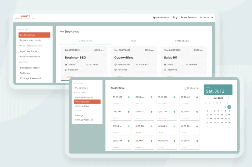Screen dimensions: 252x167
Task: Click the Close link on the 01:30 PM slot
Action: coord(138,133)
